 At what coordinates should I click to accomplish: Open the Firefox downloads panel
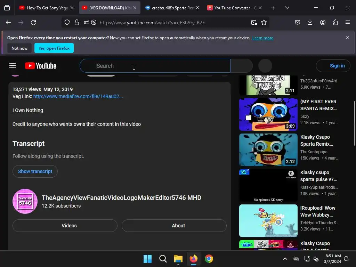pos(310,23)
